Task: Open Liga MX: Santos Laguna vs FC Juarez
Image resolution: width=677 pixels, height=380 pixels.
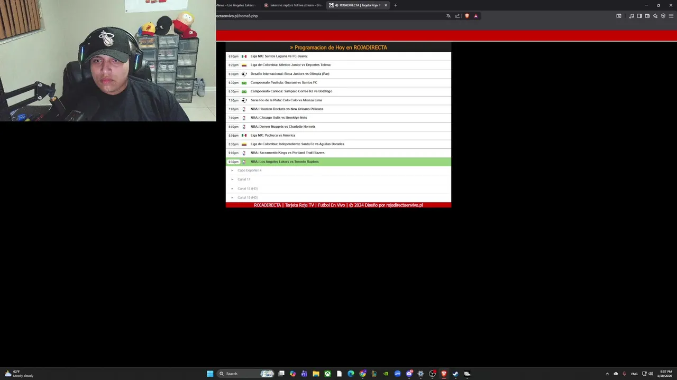Action: point(338,56)
